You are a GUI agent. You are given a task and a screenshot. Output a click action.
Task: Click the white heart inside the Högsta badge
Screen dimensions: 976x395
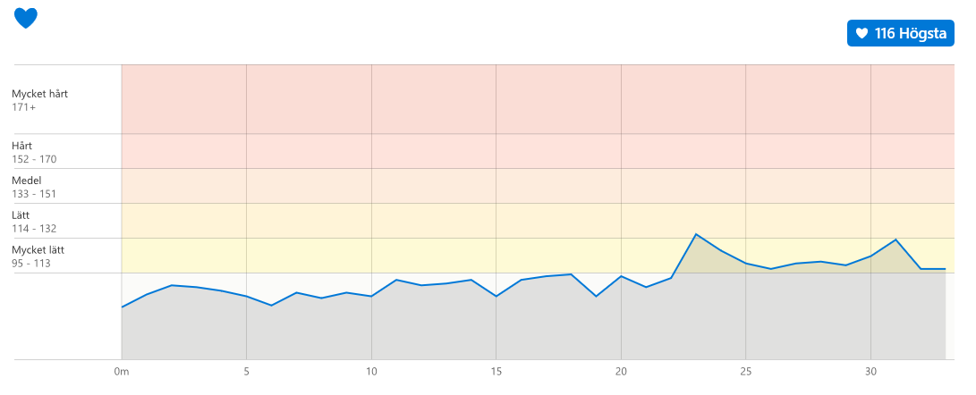pyautogui.click(x=861, y=33)
